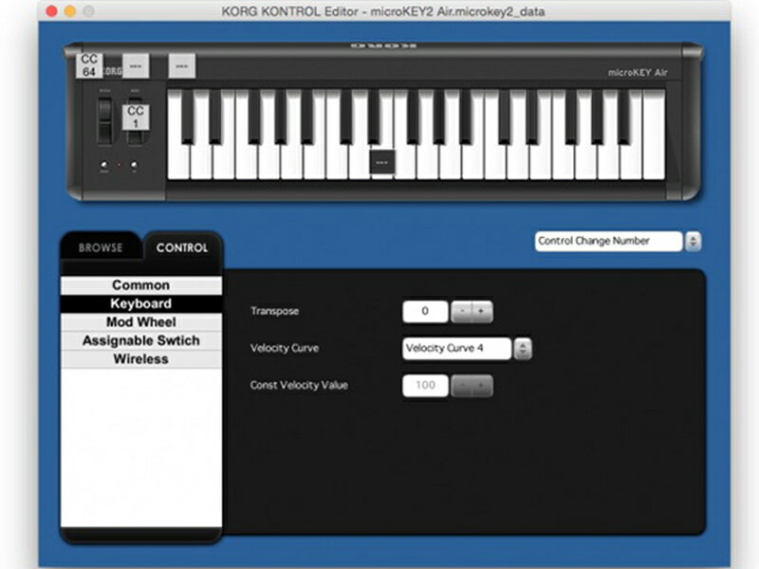
Task: Open the Velocity Curve dropdown
Action: pos(456,347)
